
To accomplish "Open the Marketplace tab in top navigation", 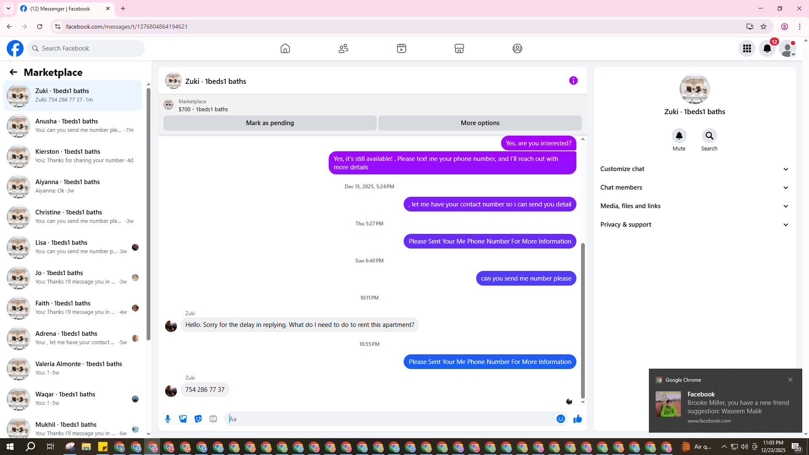I will [x=459, y=48].
